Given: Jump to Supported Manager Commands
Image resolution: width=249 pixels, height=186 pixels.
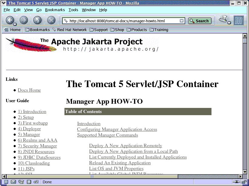Looking at the screenshot, I should click(107, 135).
